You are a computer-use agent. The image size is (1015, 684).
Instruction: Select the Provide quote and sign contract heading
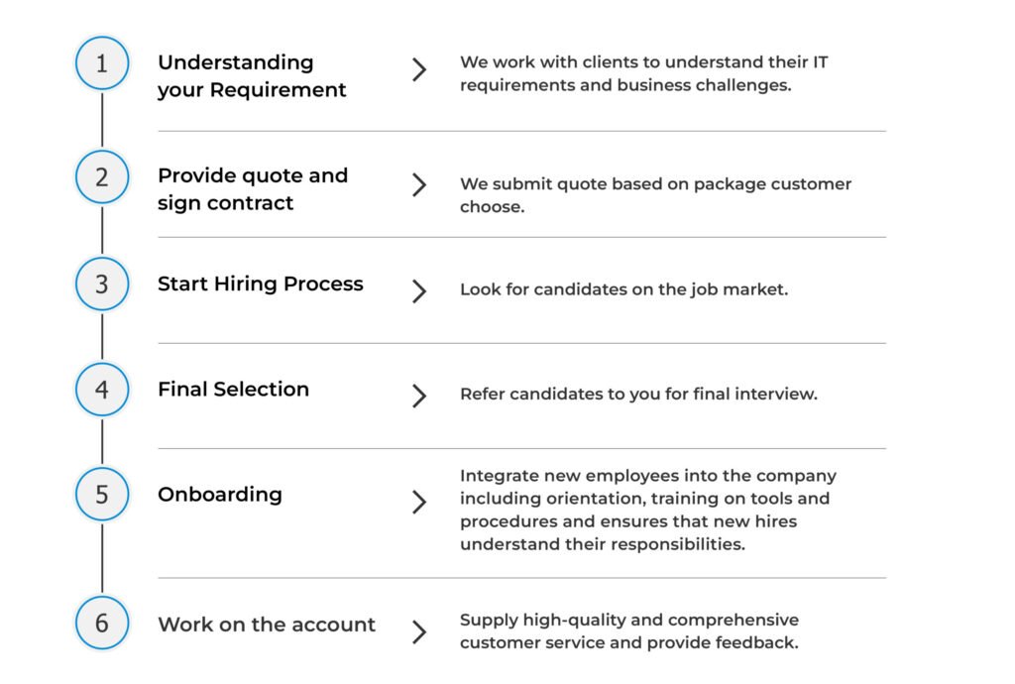[x=253, y=189]
